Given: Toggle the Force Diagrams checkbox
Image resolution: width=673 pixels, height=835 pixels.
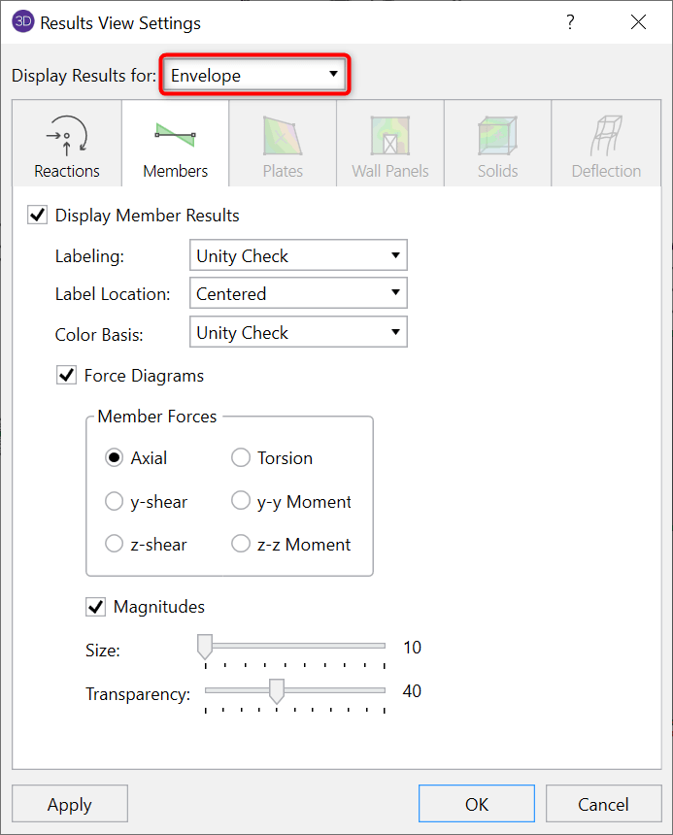Looking at the screenshot, I should click(66, 375).
